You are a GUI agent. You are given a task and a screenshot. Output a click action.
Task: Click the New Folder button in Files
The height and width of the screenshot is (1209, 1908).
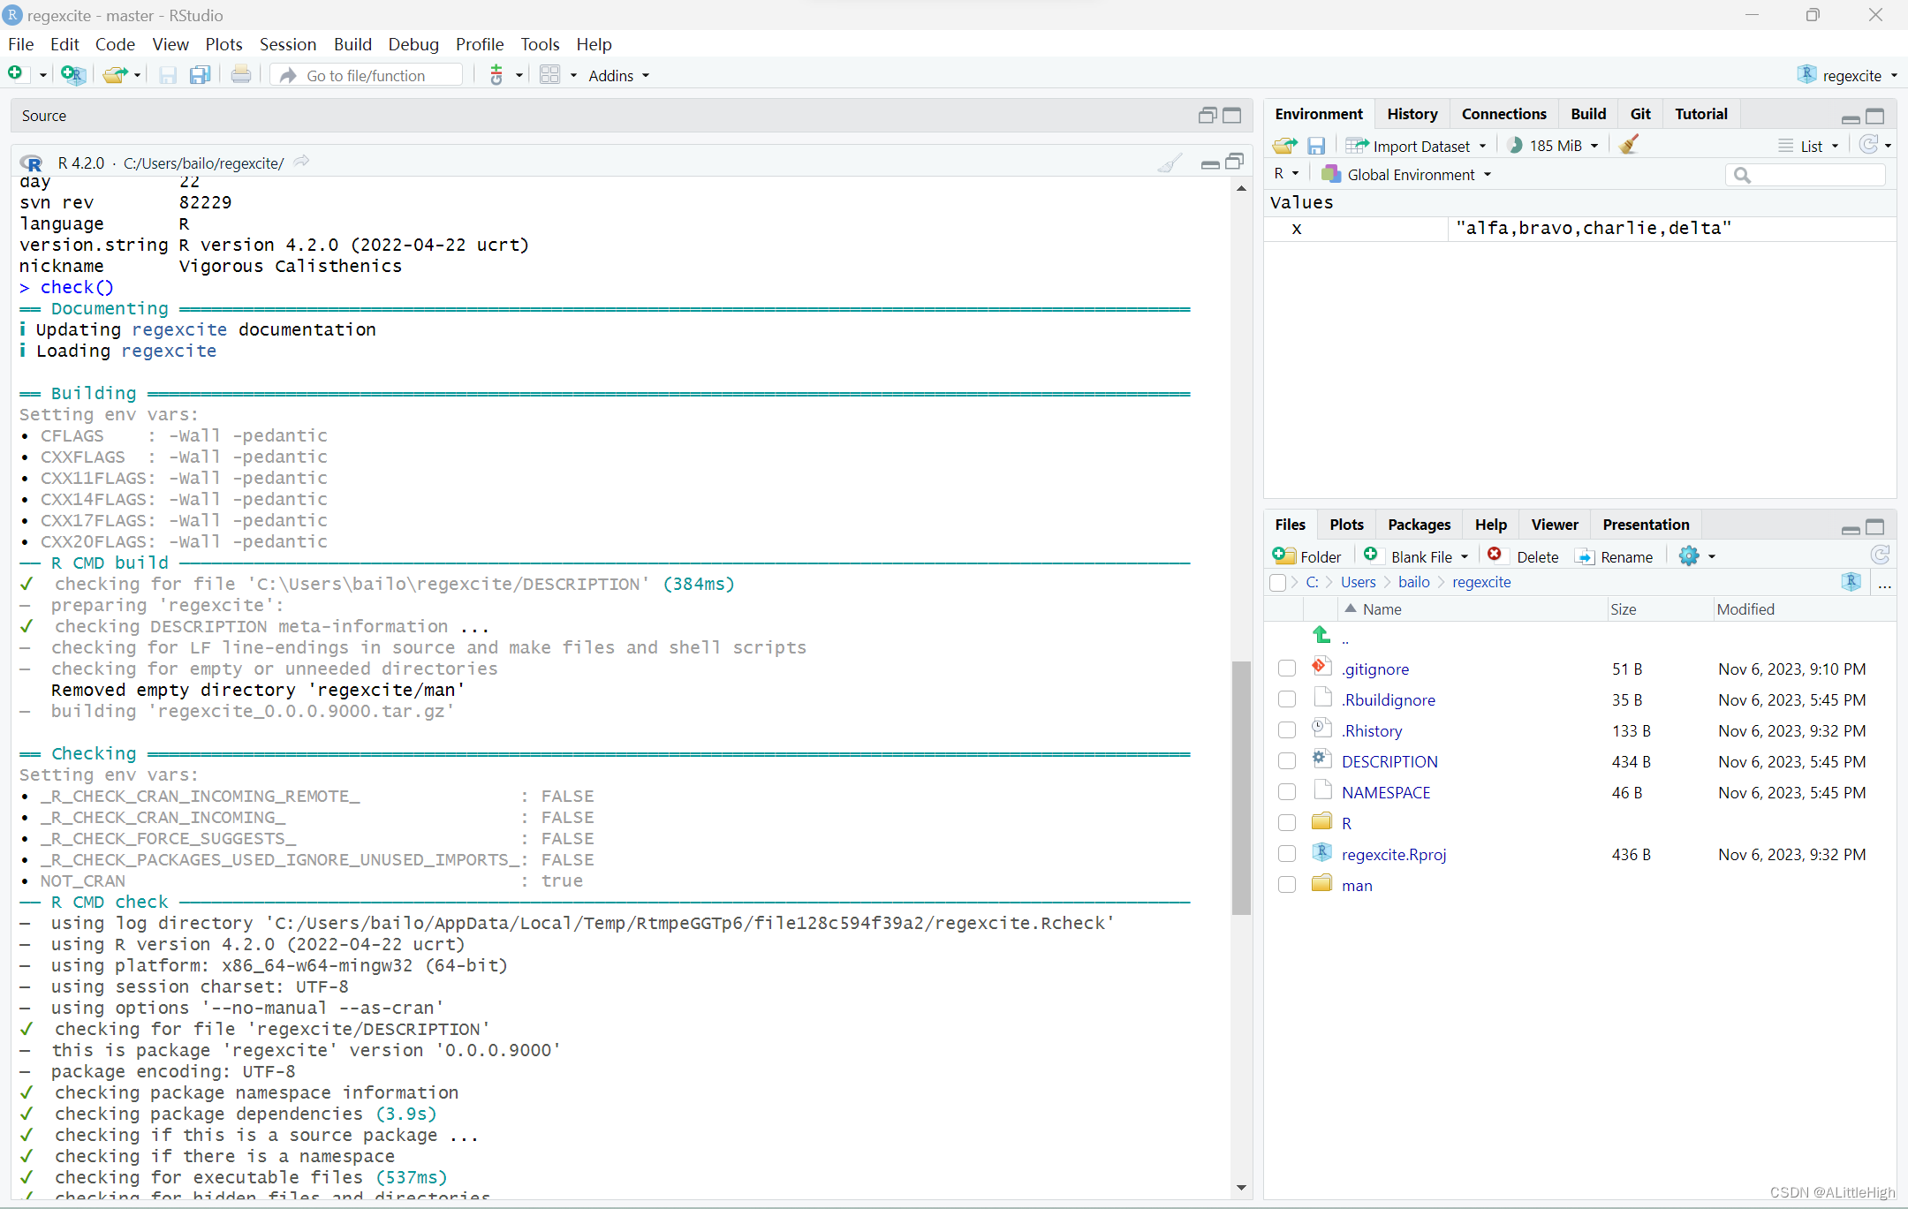click(1306, 556)
